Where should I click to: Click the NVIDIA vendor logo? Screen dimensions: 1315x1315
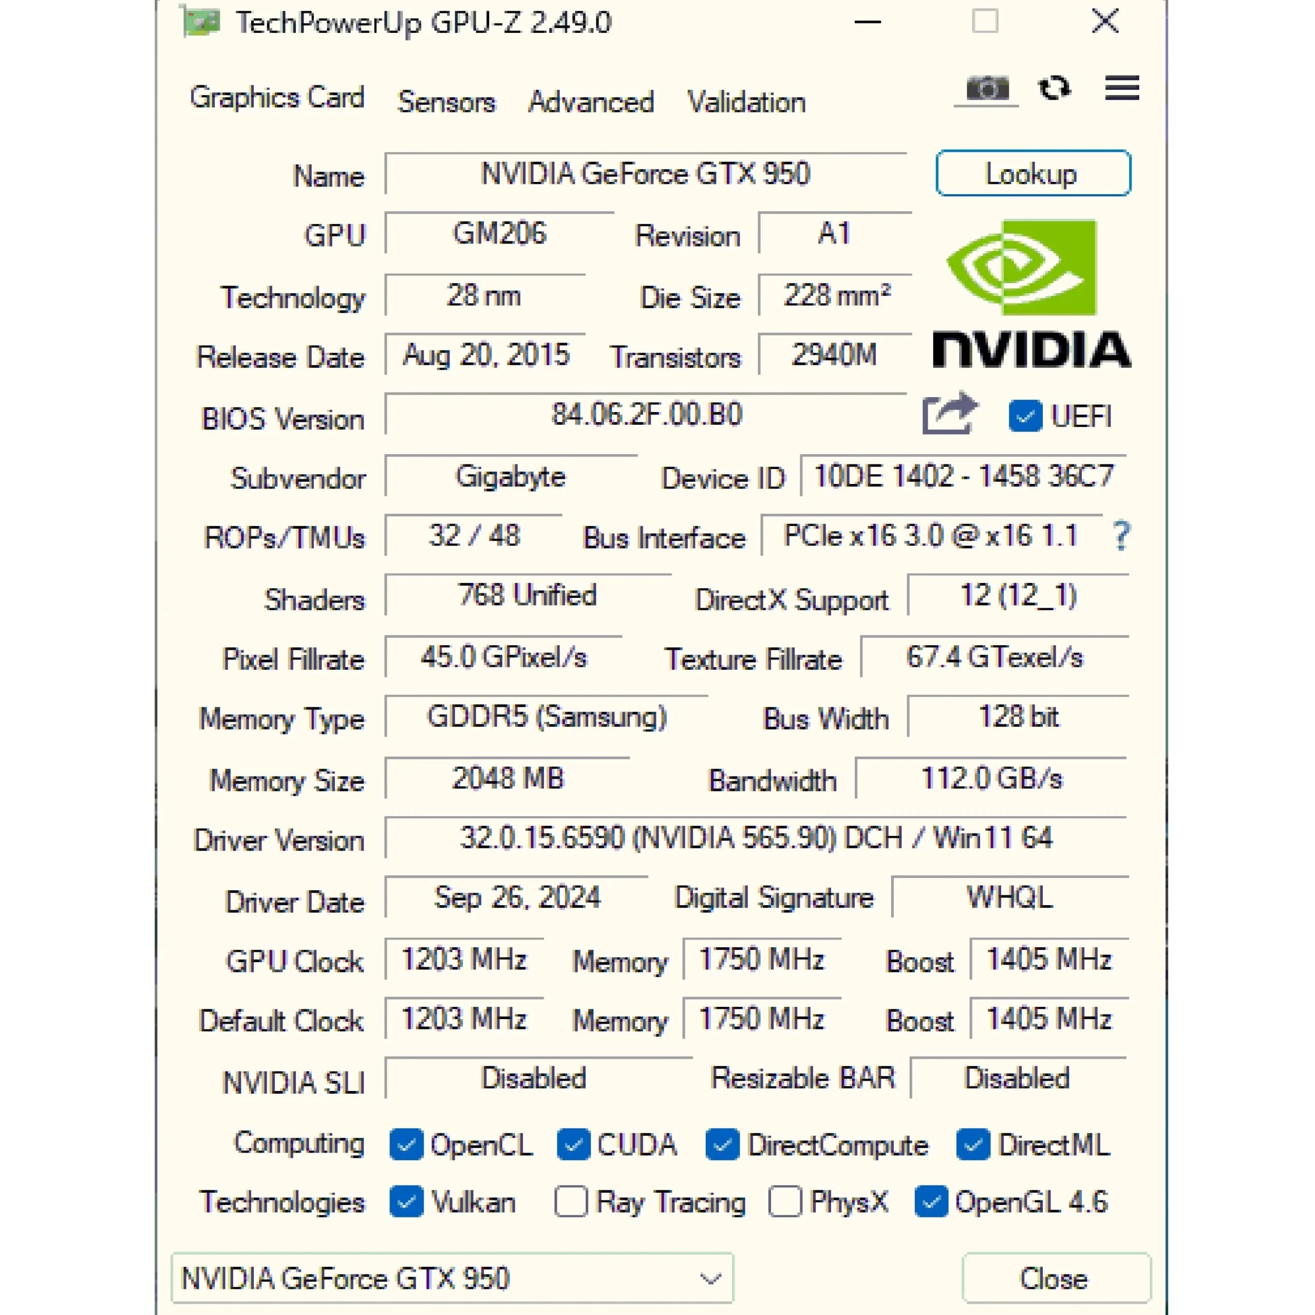point(1032,293)
